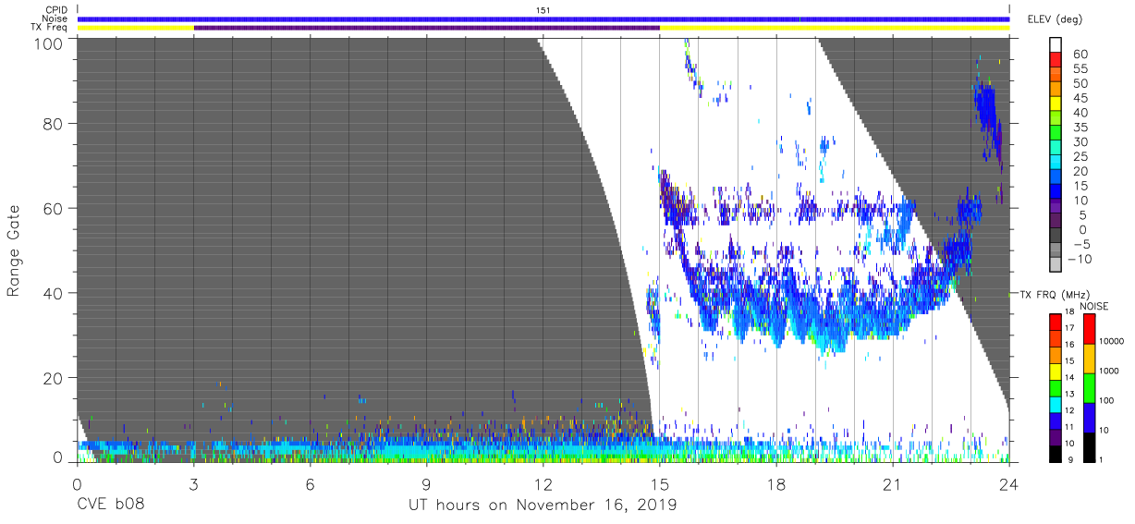1135x524 pixels.
Task: Click the x-axis hour label '21'
Action: coord(893,483)
